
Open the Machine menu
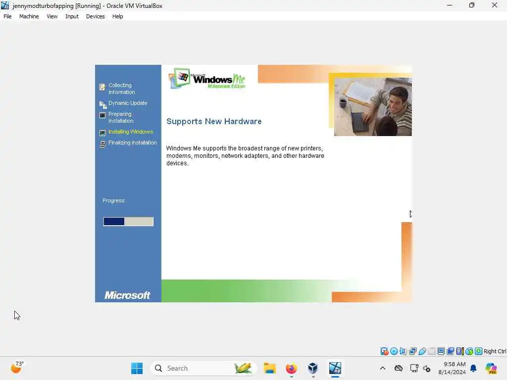point(29,16)
